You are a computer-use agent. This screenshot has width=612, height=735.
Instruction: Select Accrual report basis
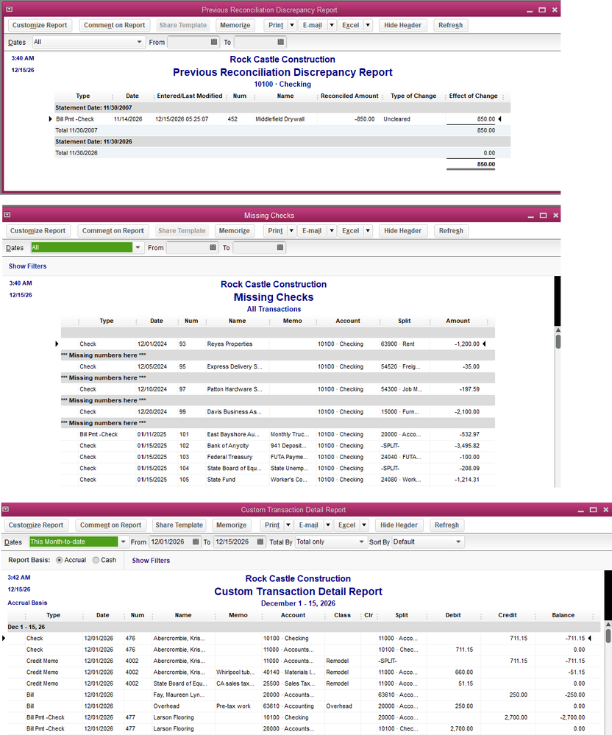click(x=59, y=560)
